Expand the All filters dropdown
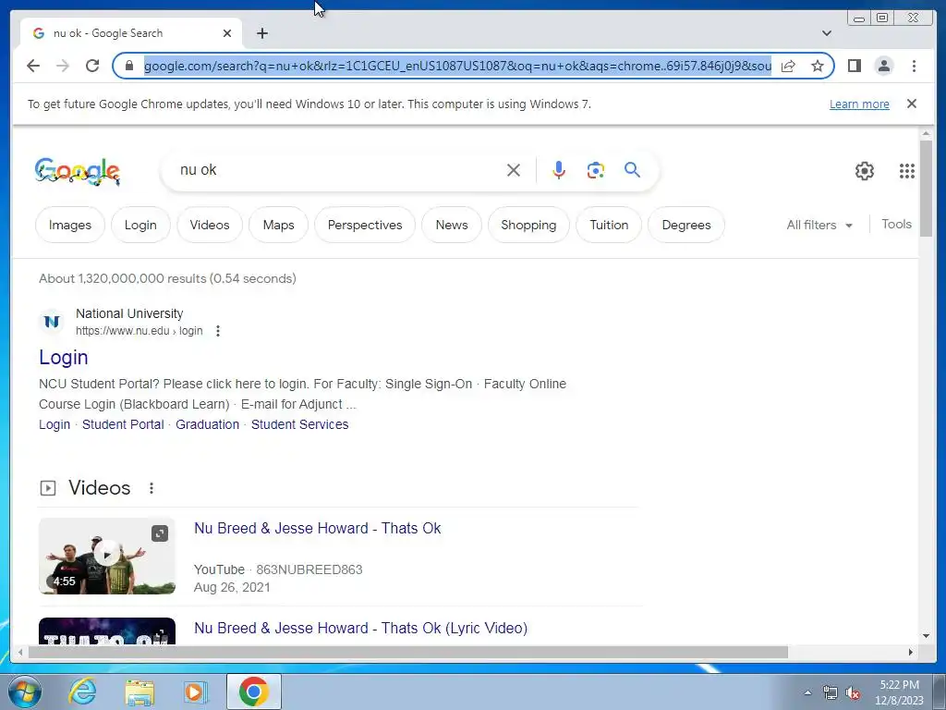The image size is (946, 710). 819,225
